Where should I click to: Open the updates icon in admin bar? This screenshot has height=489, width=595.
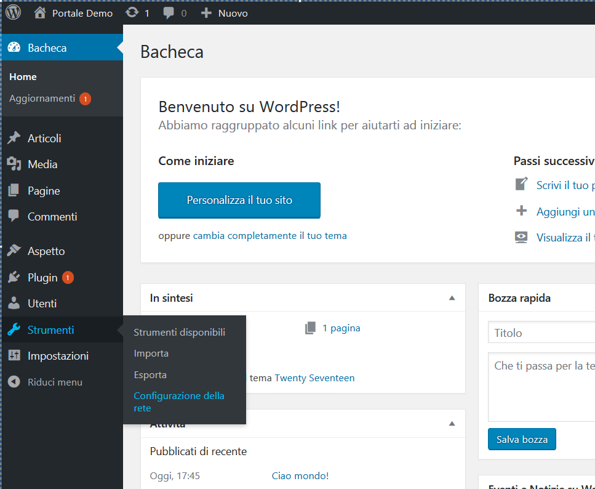coord(132,13)
